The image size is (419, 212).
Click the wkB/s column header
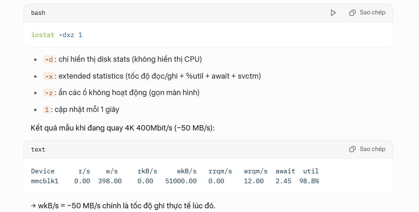186,171
